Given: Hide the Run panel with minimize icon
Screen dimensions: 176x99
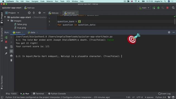Looking at the screenshot, I should [174, 32].
